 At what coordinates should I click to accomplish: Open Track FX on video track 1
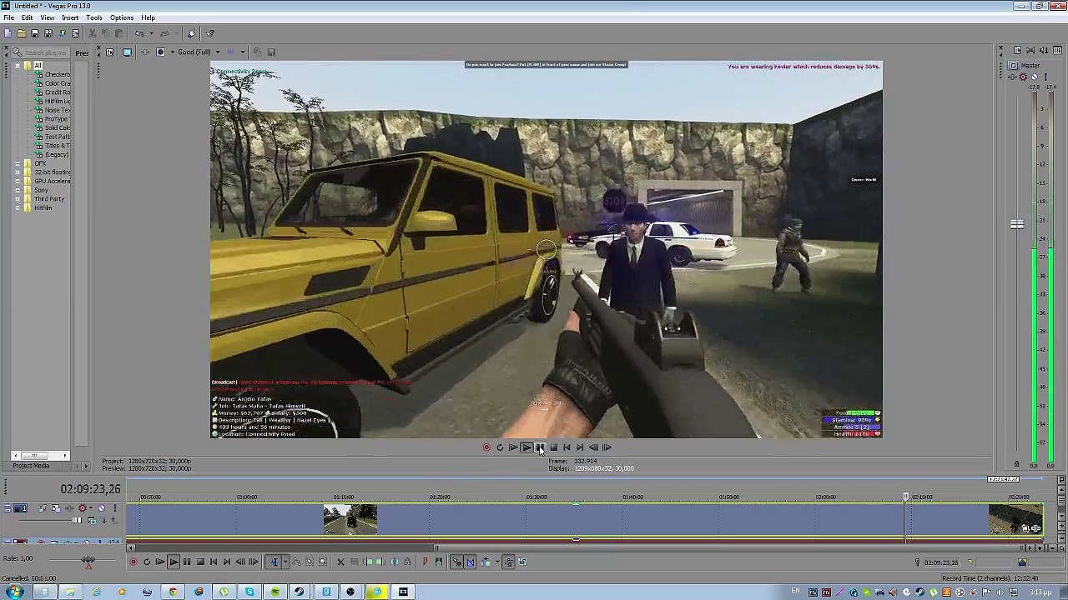click(x=69, y=508)
